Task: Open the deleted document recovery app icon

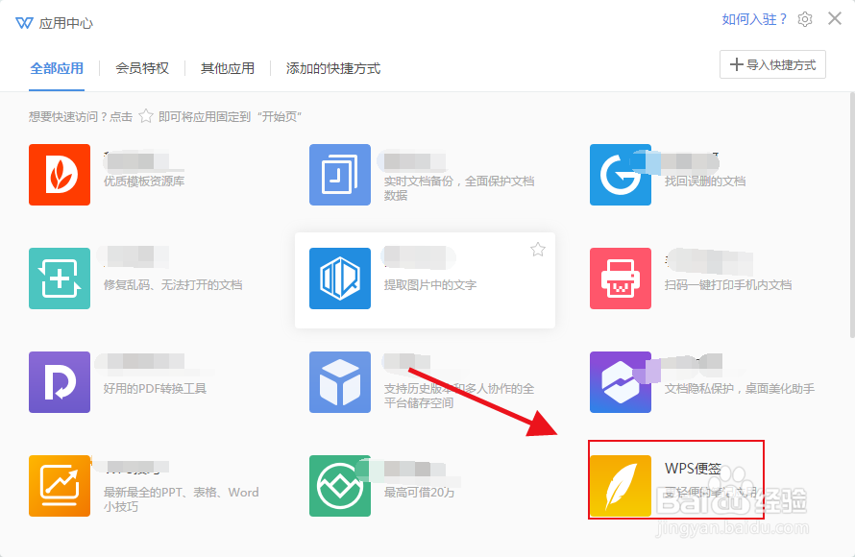Action: tap(620, 175)
